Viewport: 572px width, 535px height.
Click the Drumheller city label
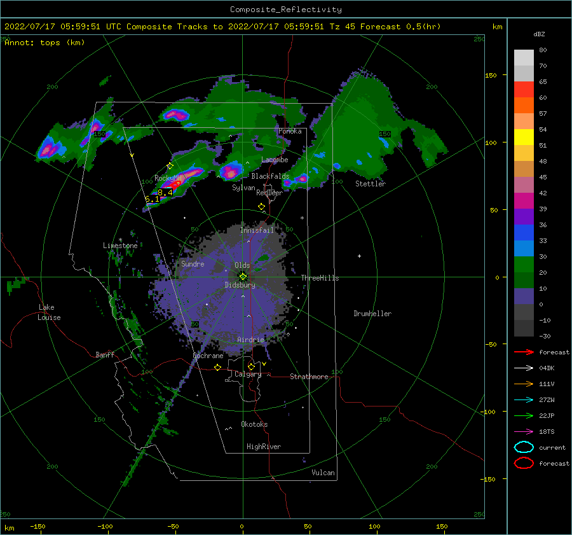[372, 314]
